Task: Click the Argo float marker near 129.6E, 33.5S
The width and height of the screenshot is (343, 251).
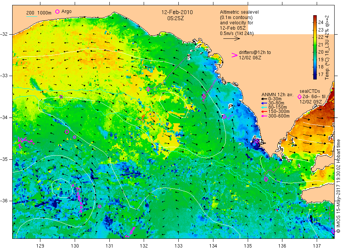Action: coord(61,97)
